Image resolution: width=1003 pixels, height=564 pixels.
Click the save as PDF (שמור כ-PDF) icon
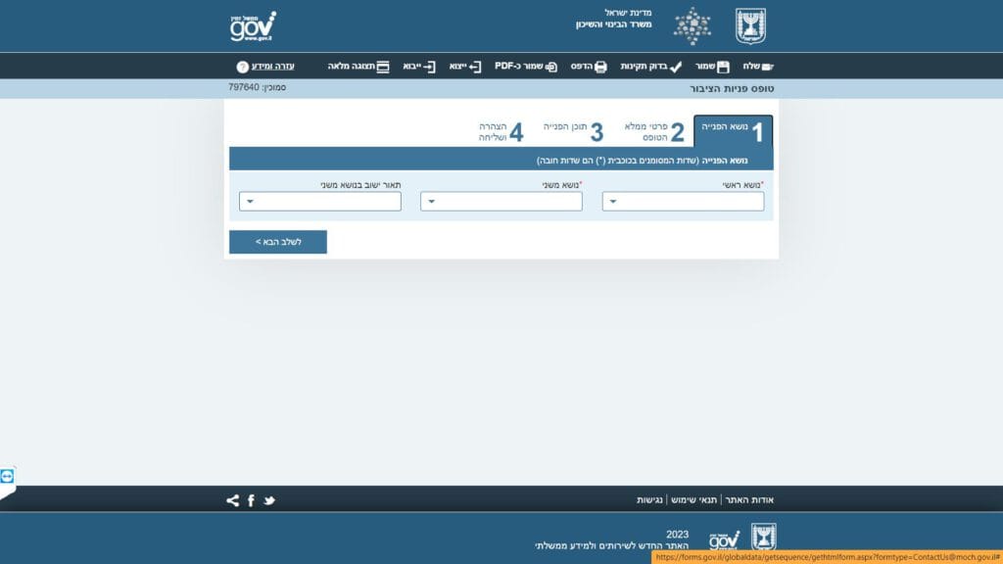[551, 67]
